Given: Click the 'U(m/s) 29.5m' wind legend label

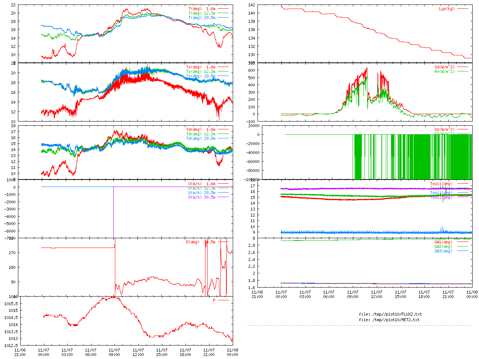Looking at the screenshot, I should pos(202,193).
